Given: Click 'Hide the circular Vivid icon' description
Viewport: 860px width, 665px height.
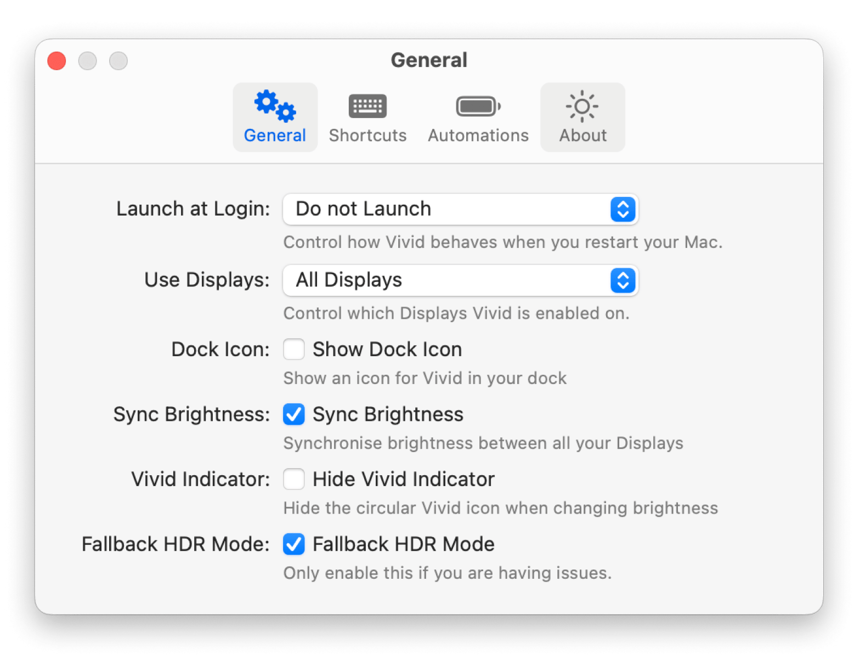Looking at the screenshot, I should (x=501, y=508).
